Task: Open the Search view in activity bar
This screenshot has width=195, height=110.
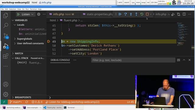Action: click(x=5, y=25)
